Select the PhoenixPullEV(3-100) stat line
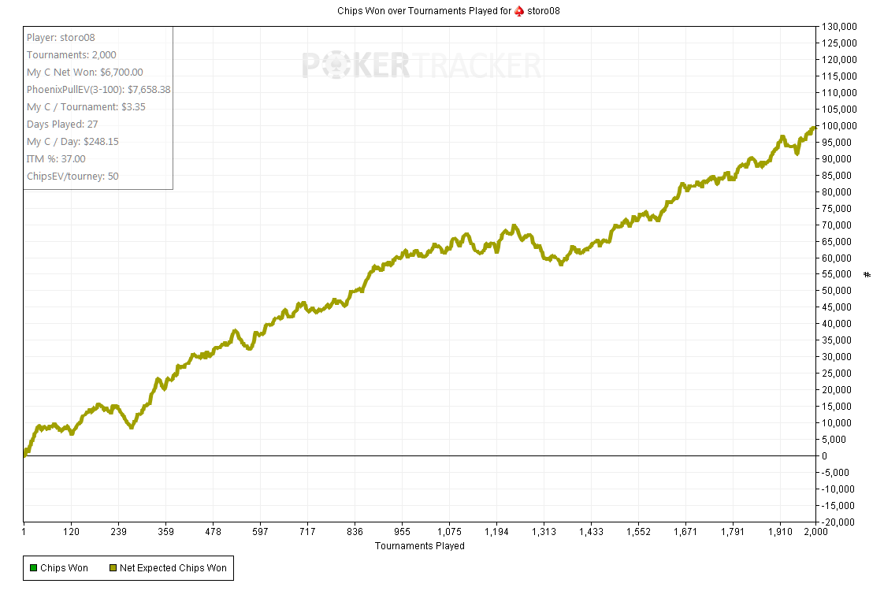The width and height of the screenshot is (884, 591). (98, 89)
